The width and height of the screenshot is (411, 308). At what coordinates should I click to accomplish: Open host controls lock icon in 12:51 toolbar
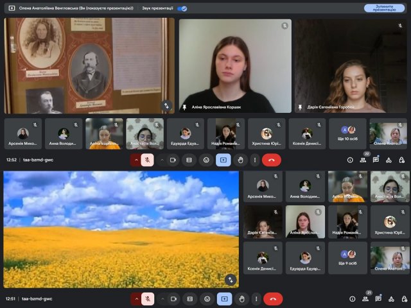pos(402,298)
